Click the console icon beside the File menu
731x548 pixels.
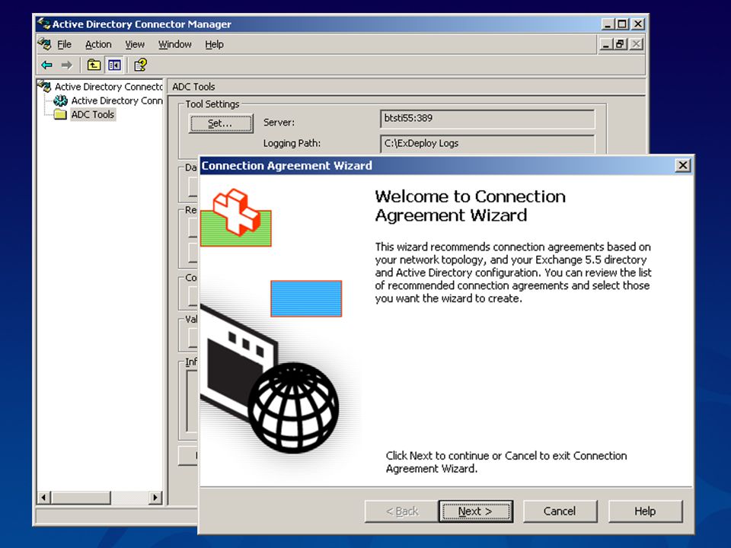pyautogui.click(x=45, y=44)
